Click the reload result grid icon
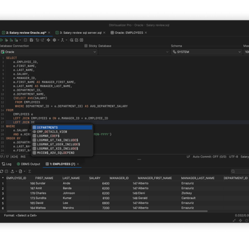Viewport: 249px width, 243px height. point(1,171)
